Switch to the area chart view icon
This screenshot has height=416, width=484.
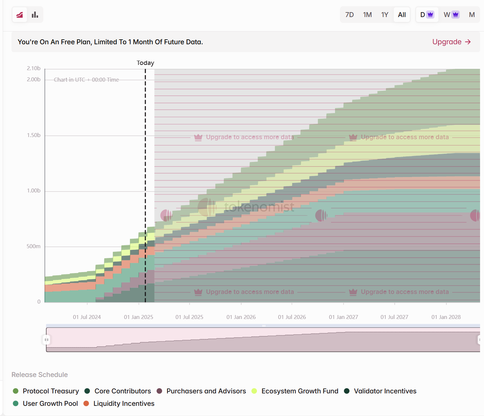[x=20, y=15]
